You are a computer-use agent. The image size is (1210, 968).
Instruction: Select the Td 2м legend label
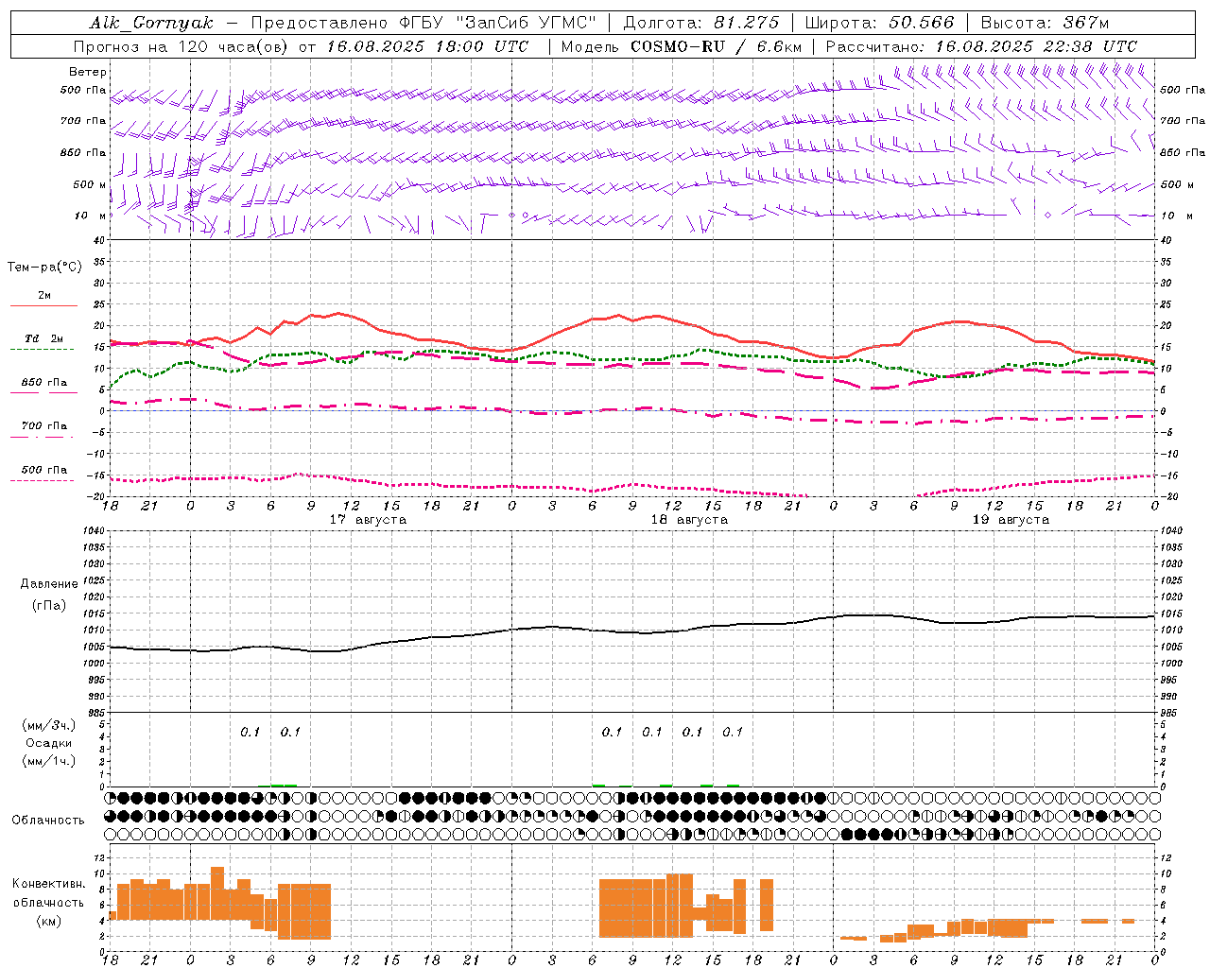(44, 338)
